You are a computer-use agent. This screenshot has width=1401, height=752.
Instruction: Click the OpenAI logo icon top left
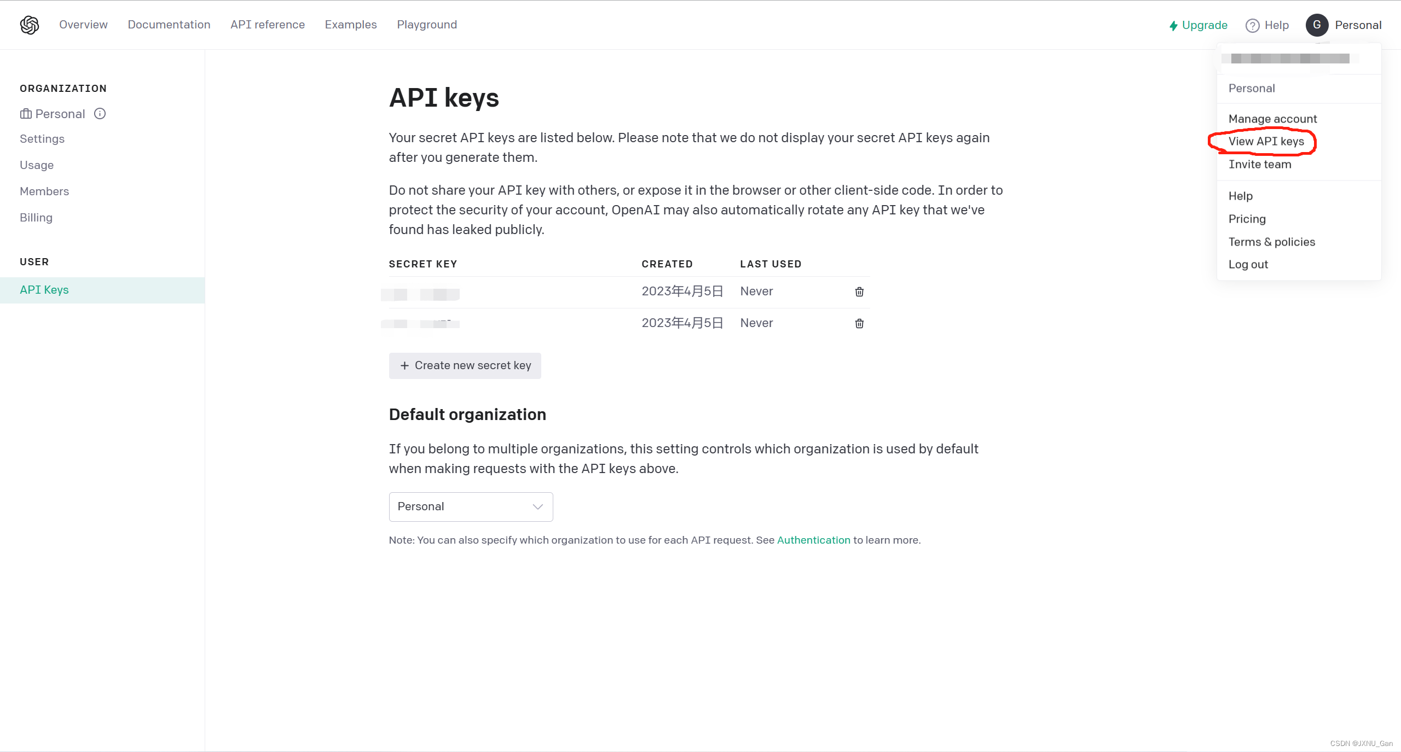(30, 25)
